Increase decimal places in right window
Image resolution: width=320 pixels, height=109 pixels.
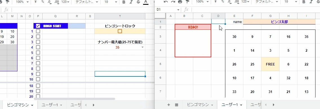tap(237, 2)
